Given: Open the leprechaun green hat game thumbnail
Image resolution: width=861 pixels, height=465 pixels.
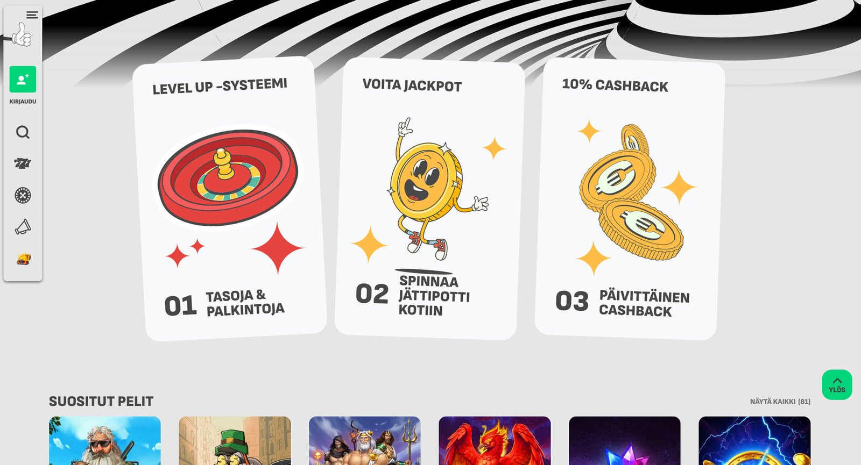Looking at the screenshot, I should click(x=235, y=441).
